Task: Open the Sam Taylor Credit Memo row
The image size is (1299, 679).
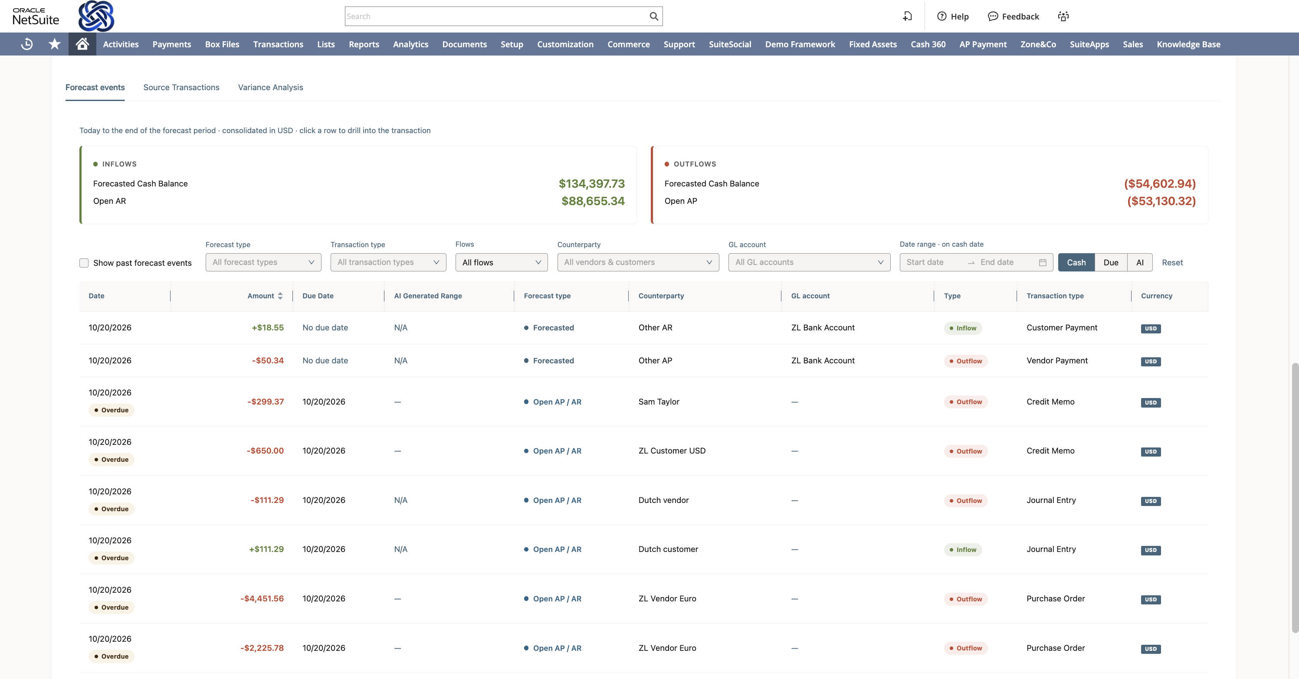Action: tap(643, 402)
